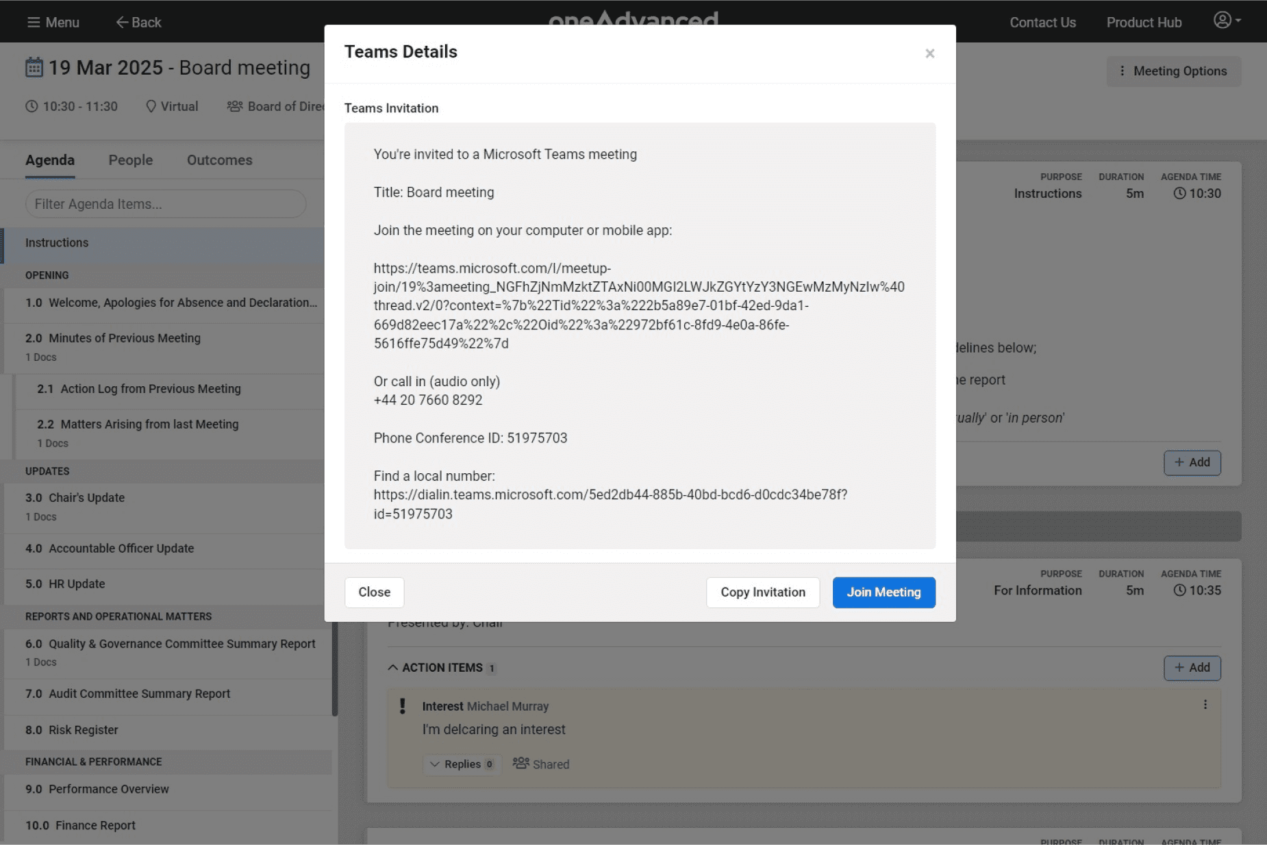Click the Shared people icon
The image size is (1267, 845).
521,764
